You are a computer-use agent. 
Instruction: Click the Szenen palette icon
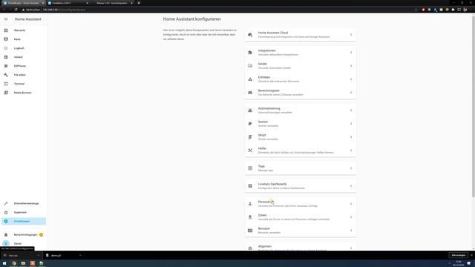250,124
